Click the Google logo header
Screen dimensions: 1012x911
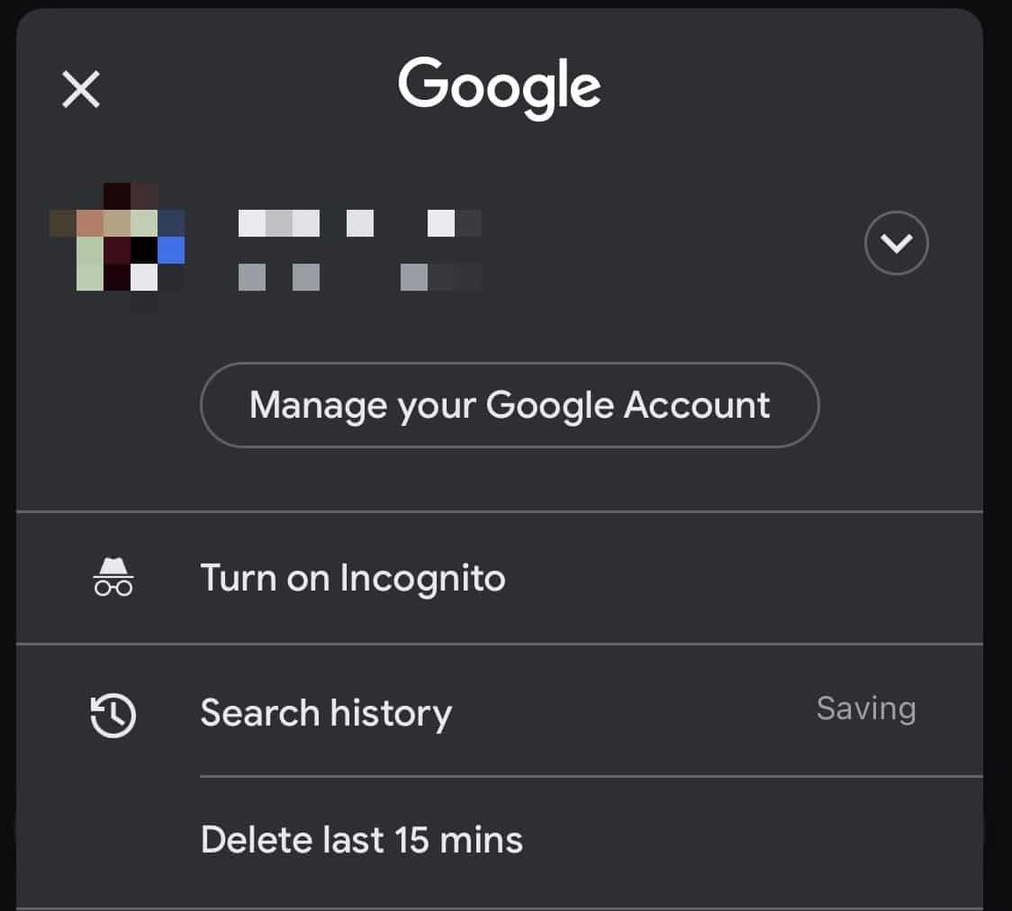coord(500,87)
